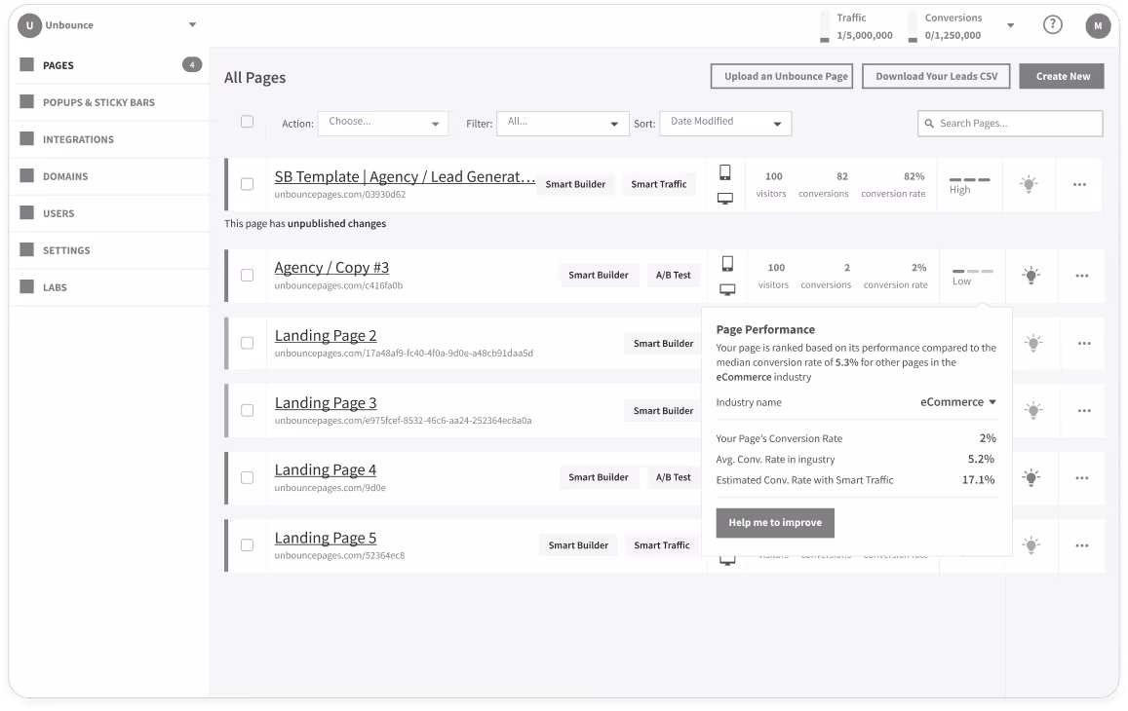Expand the Traffic/Conversions usage dropdown arrow
The image size is (1128, 711).
pos(1010,26)
